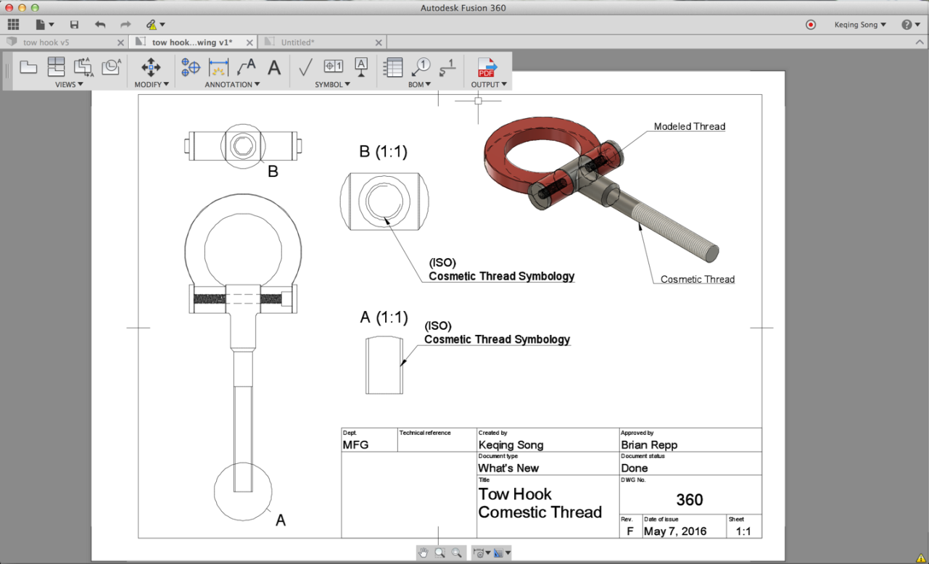This screenshot has width=929, height=564.
Task: Click the drawing number 360
Action: [690, 499]
